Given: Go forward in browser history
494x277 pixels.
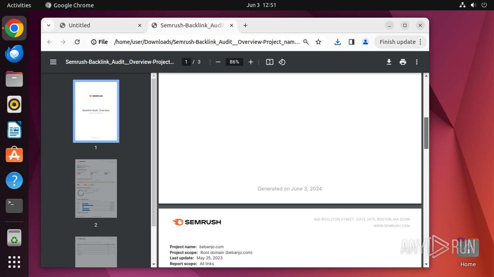Looking at the screenshot, I should tap(63, 42).
